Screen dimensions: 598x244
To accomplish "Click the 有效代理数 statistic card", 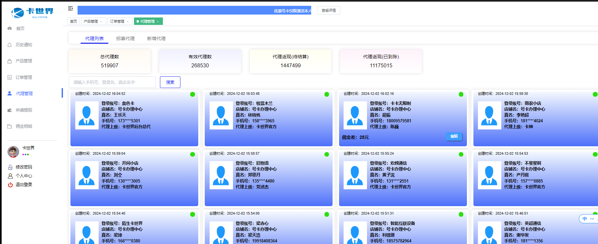I will (200, 61).
